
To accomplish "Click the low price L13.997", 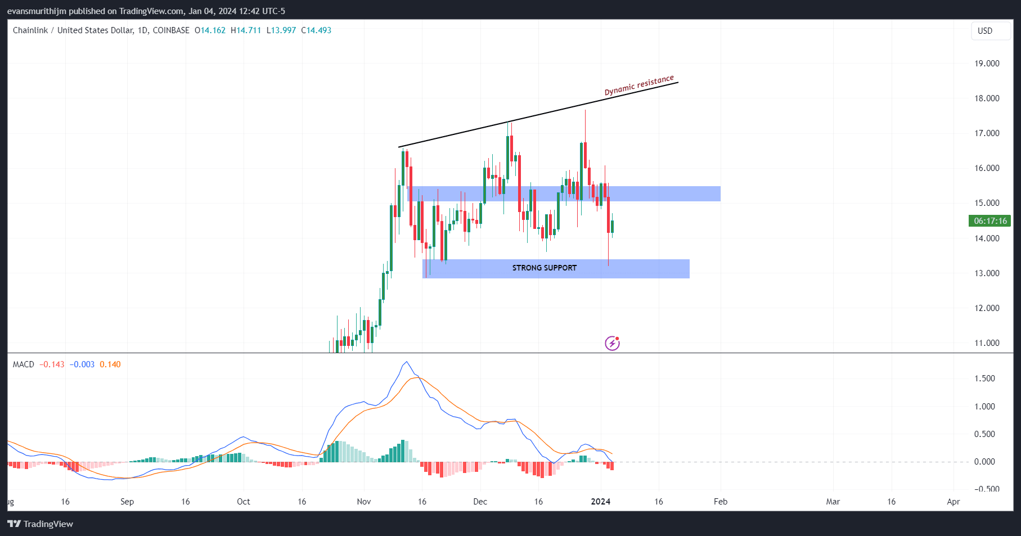I will 281,30.
